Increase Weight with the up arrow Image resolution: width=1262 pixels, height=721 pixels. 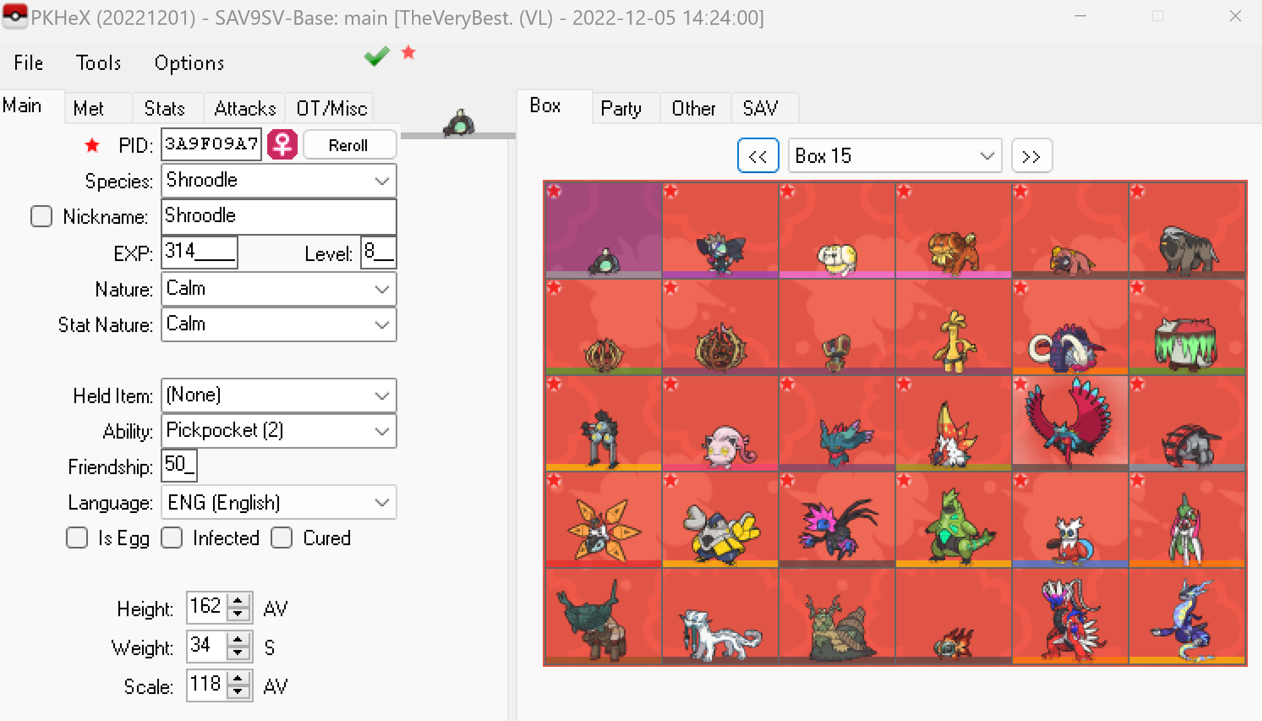(x=238, y=640)
